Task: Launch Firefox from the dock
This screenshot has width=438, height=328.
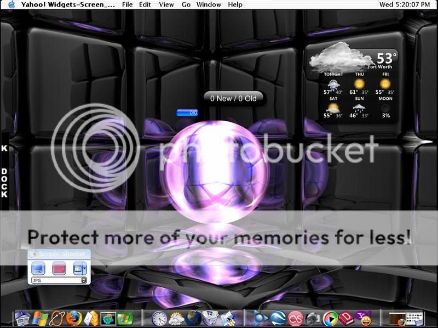Action: 73,318
